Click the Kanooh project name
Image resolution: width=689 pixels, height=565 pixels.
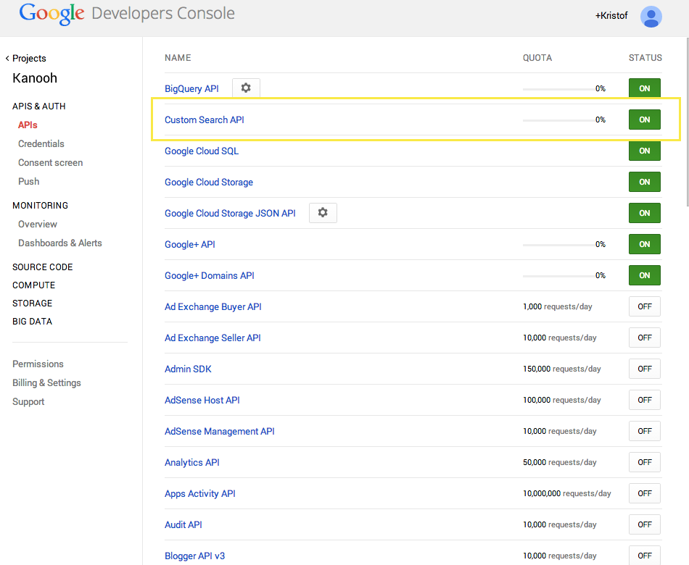[x=35, y=78]
